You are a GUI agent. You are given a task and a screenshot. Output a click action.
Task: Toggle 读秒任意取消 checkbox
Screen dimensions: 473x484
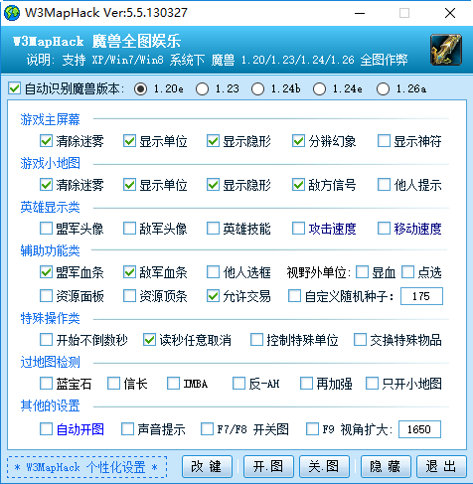tap(149, 340)
